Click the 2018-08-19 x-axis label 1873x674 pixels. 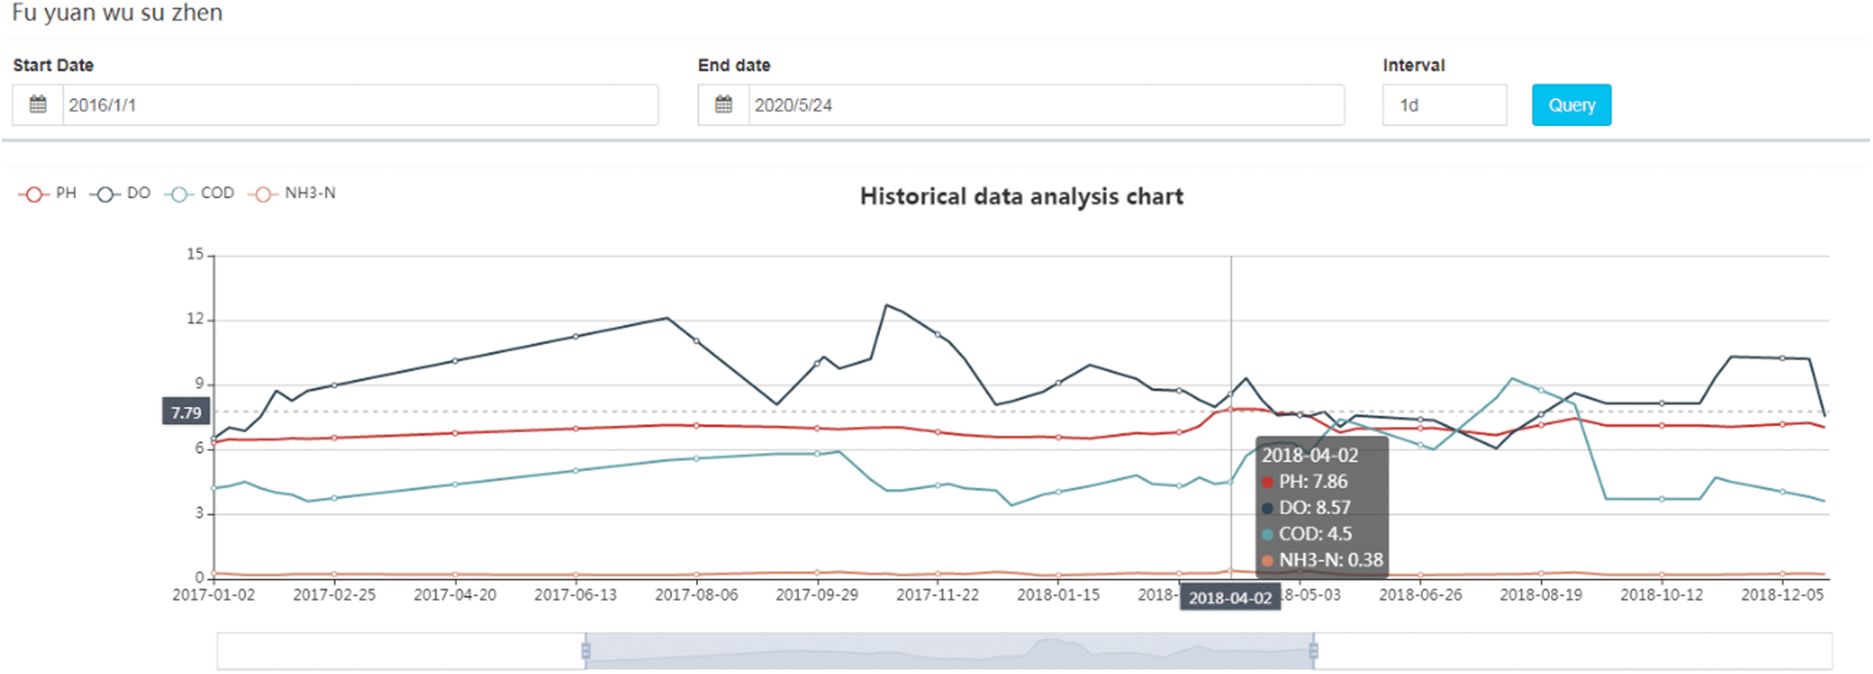click(x=1540, y=595)
